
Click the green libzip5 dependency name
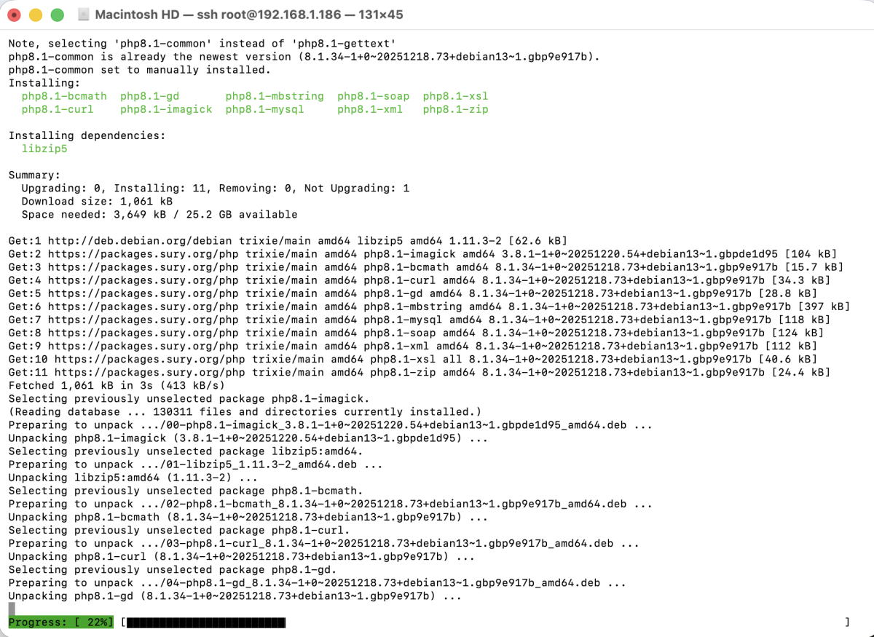pyautogui.click(x=44, y=149)
